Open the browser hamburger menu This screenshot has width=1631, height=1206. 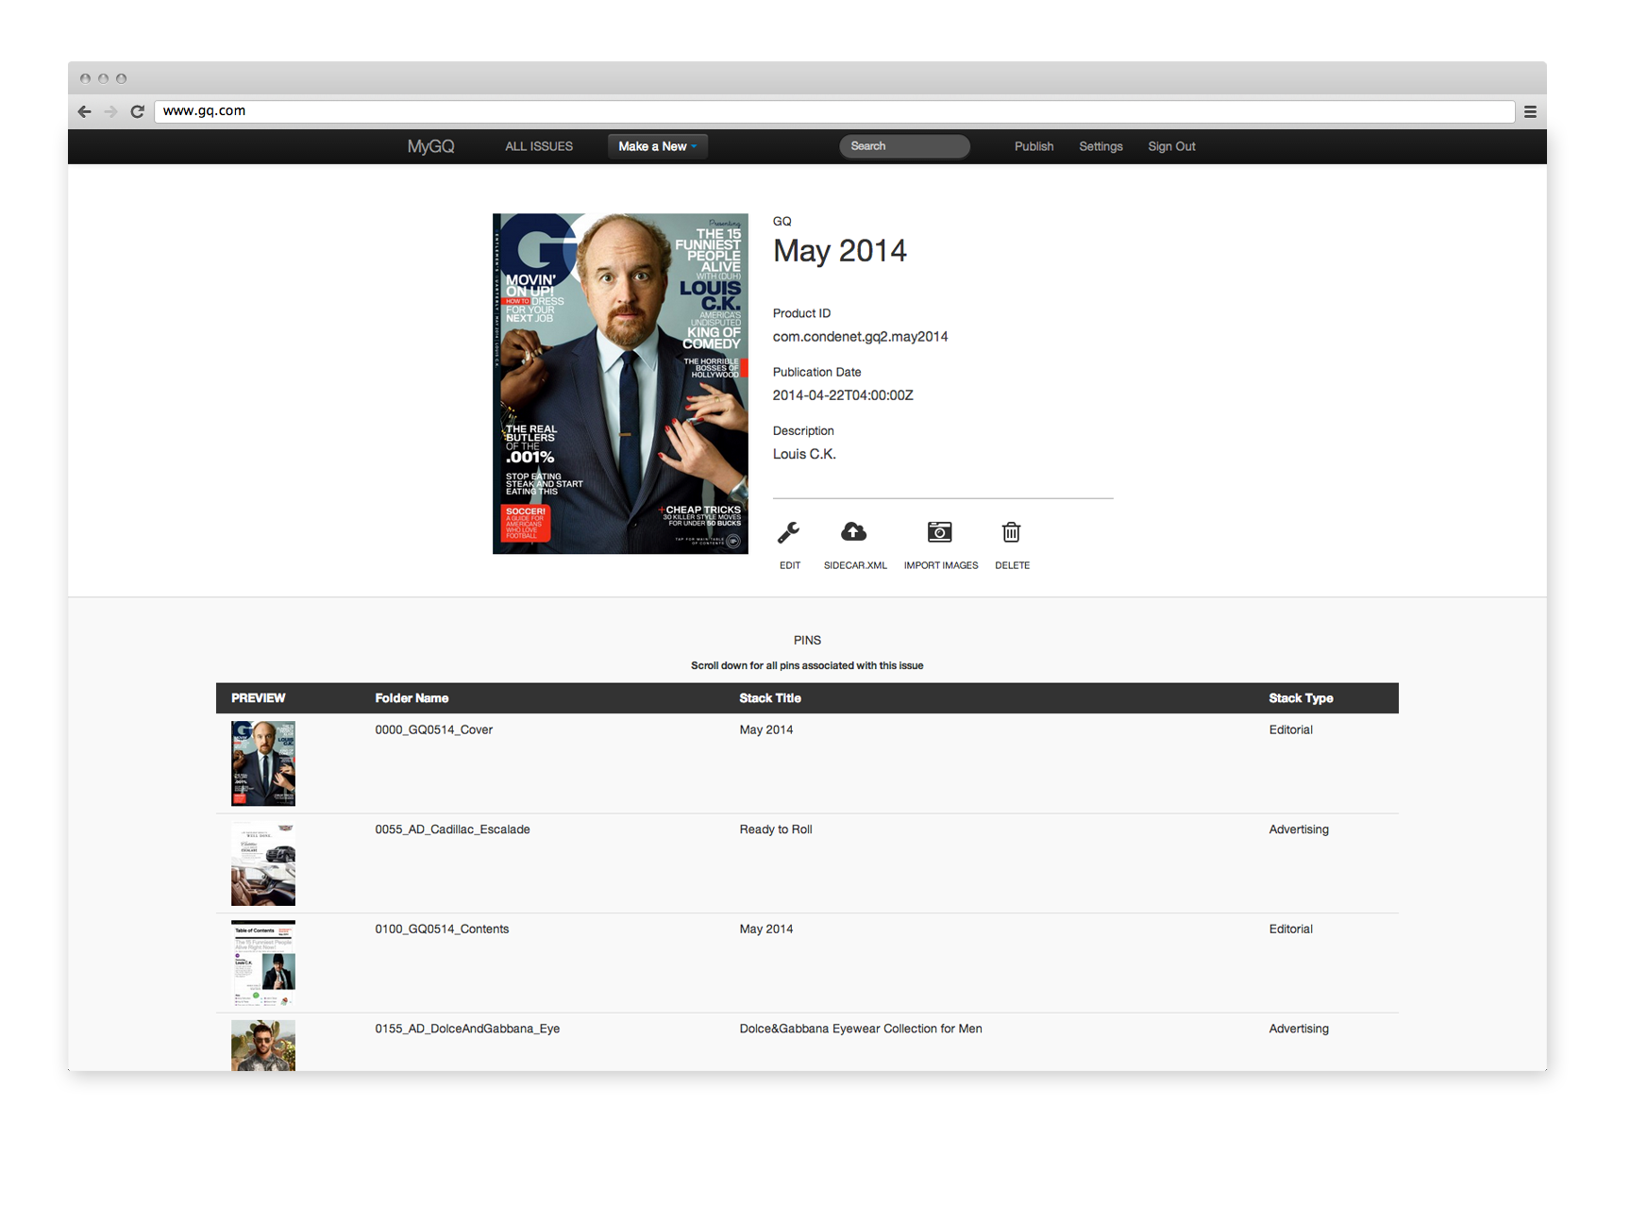pos(1530,111)
